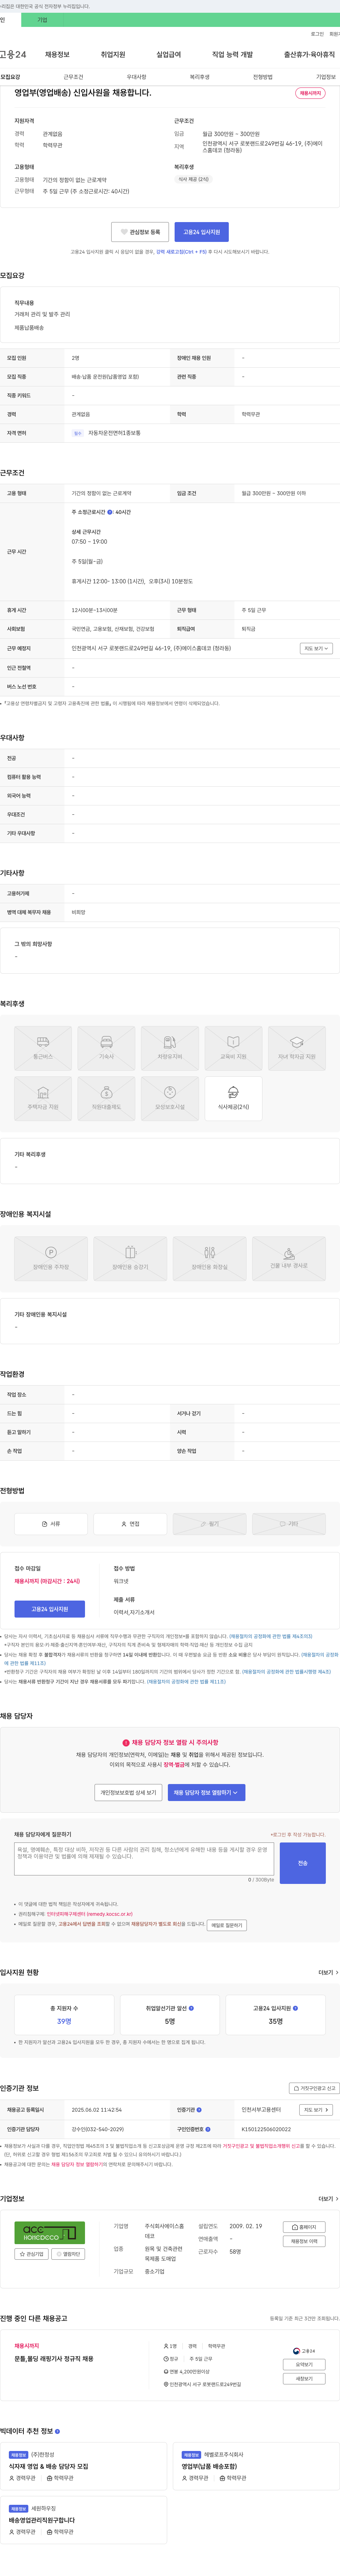340x2576 pixels.
Task: Click the 기타 screening step box
Action: coord(289,1524)
